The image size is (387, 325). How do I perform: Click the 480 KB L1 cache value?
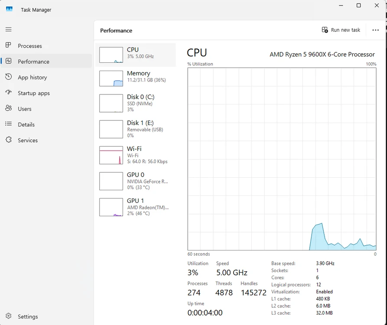coord(323,299)
